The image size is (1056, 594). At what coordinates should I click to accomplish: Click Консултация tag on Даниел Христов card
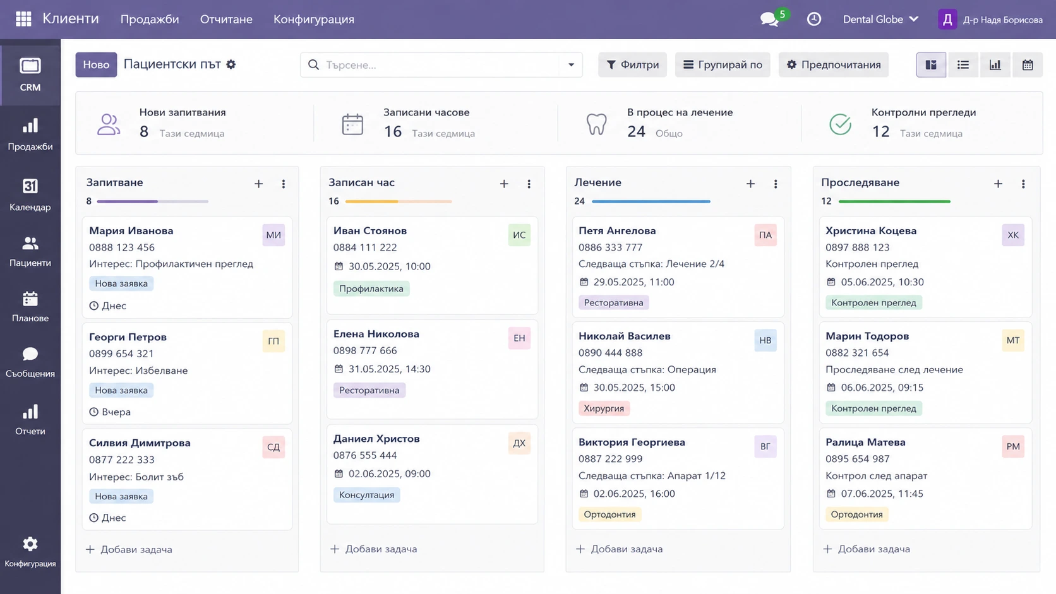(366, 495)
